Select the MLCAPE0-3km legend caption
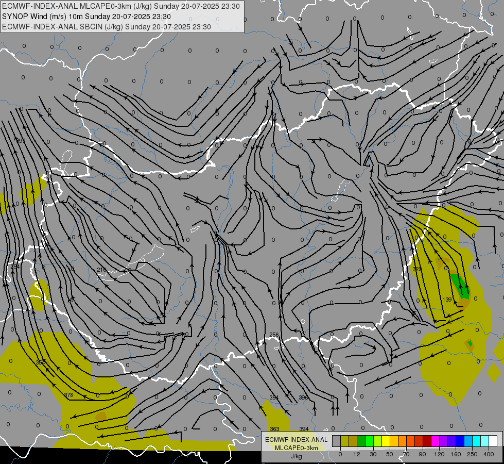504x464 pixels. pos(296,448)
